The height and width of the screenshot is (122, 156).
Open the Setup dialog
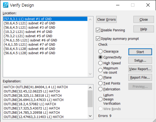[140, 61]
